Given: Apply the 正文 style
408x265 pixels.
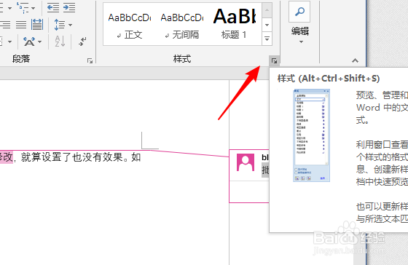Looking at the screenshot, I should tap(130, 24).
